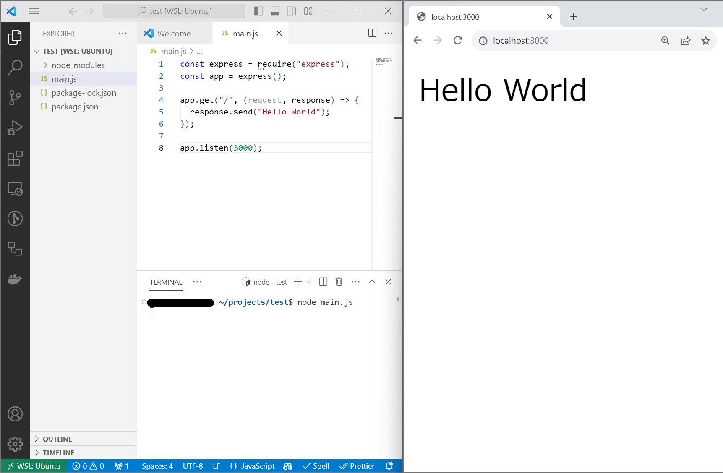The width and height of the screenshot is (723, 473).
Task: Expand the OUTLINE section
Action: (x=57, y=439)
